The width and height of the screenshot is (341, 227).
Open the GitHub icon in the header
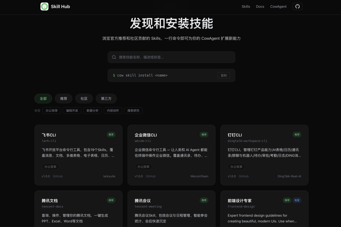297,7
